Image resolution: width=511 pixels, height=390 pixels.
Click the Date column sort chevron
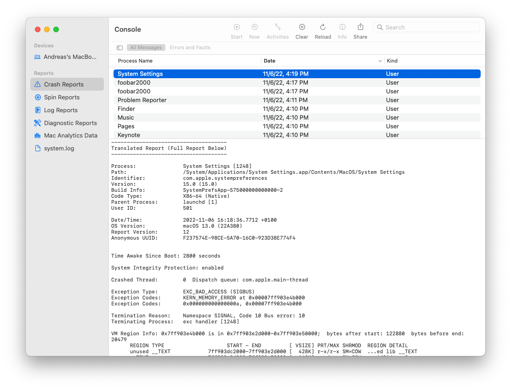coord(380,61)
